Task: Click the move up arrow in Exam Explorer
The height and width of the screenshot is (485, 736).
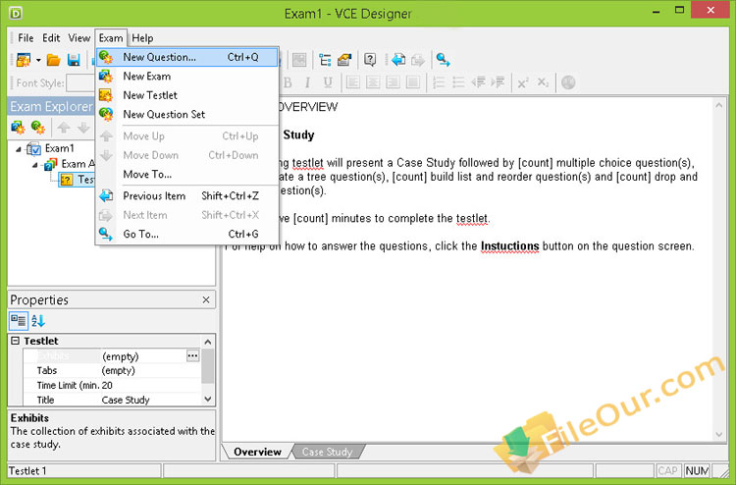Action: pos(64,128)
